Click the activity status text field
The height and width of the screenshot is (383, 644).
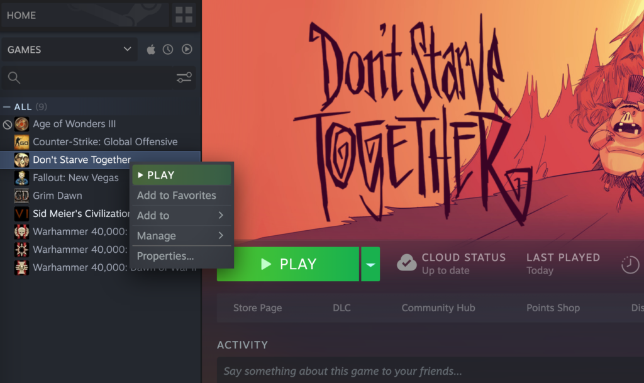pyautogui.click(x=430, y=370)
